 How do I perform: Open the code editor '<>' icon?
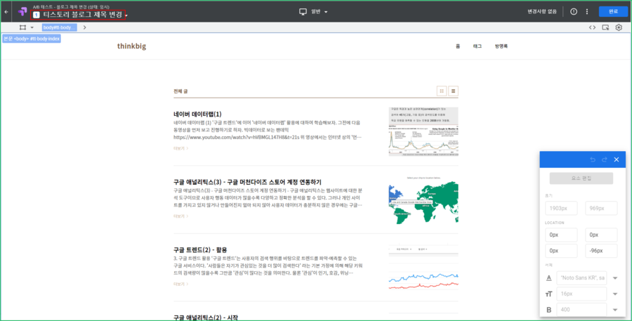pos(592,27)
